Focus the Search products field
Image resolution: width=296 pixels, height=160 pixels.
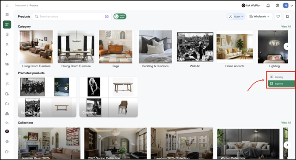[72, 17]
